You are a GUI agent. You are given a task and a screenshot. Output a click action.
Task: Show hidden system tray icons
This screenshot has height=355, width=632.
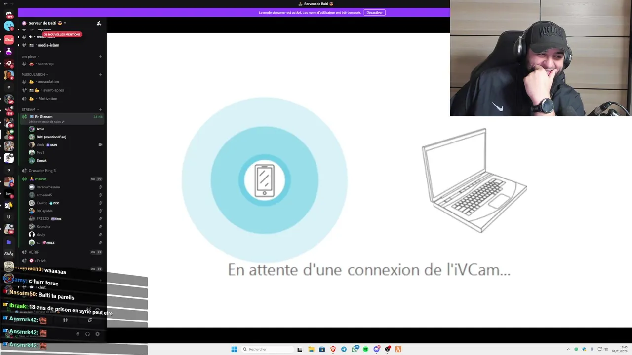point(568,349)
